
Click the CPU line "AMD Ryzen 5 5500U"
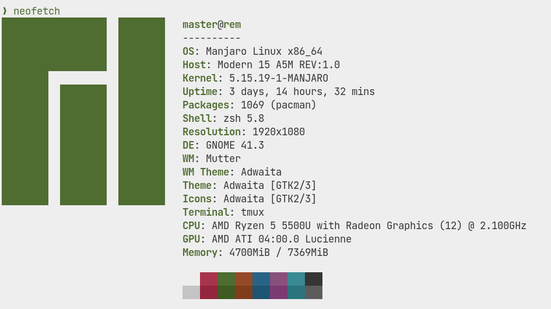pyautogui.click(x=355, y=226)
